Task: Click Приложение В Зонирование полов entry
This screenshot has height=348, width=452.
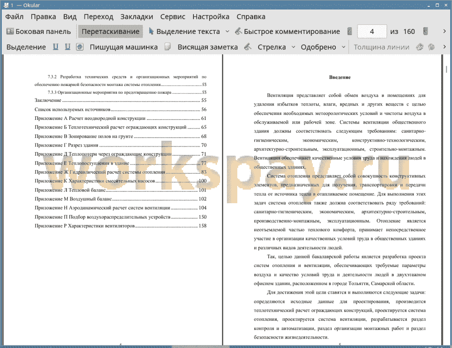Action: click(x=121, y=136)
